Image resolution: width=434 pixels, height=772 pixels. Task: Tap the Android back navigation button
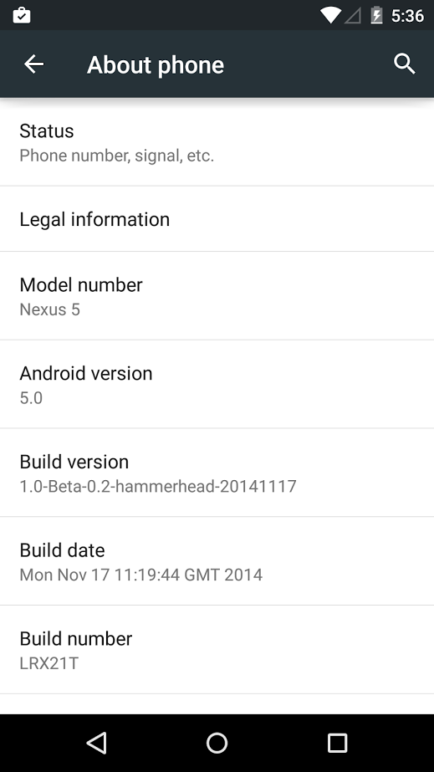pos(96,743)
